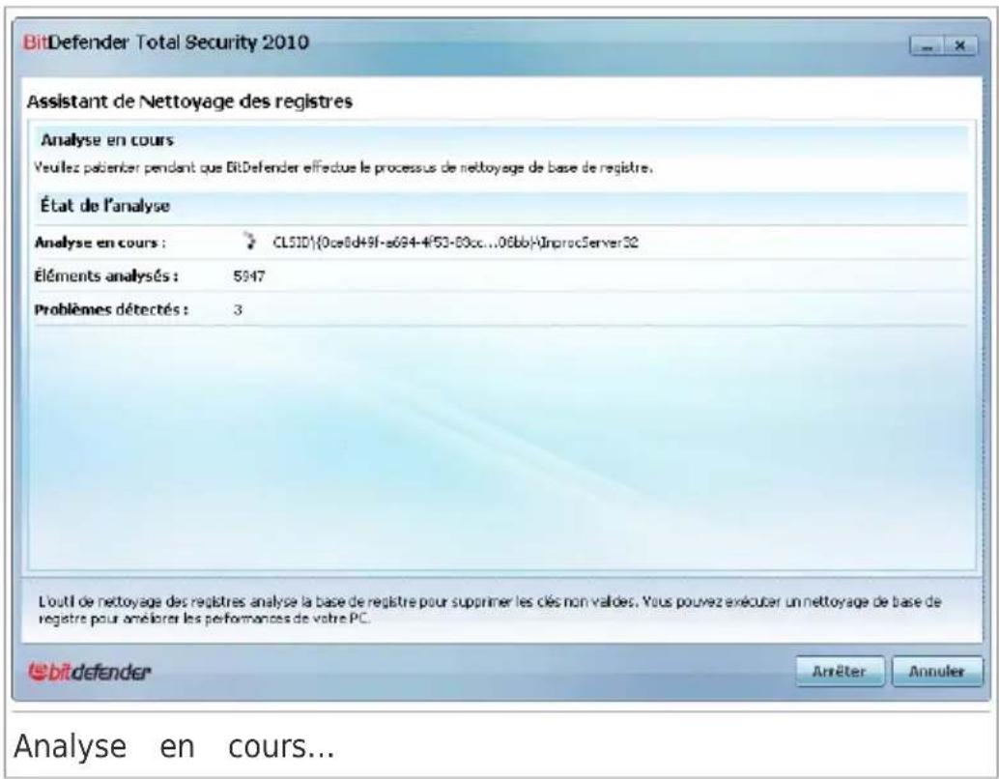Select the CLSID InprocServer32 registry path text

coord(455,243)
